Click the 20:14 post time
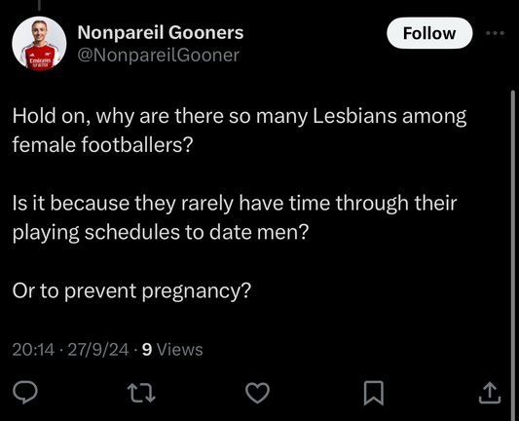This screenshot has height=421, width=519. [x=33, y=350]
